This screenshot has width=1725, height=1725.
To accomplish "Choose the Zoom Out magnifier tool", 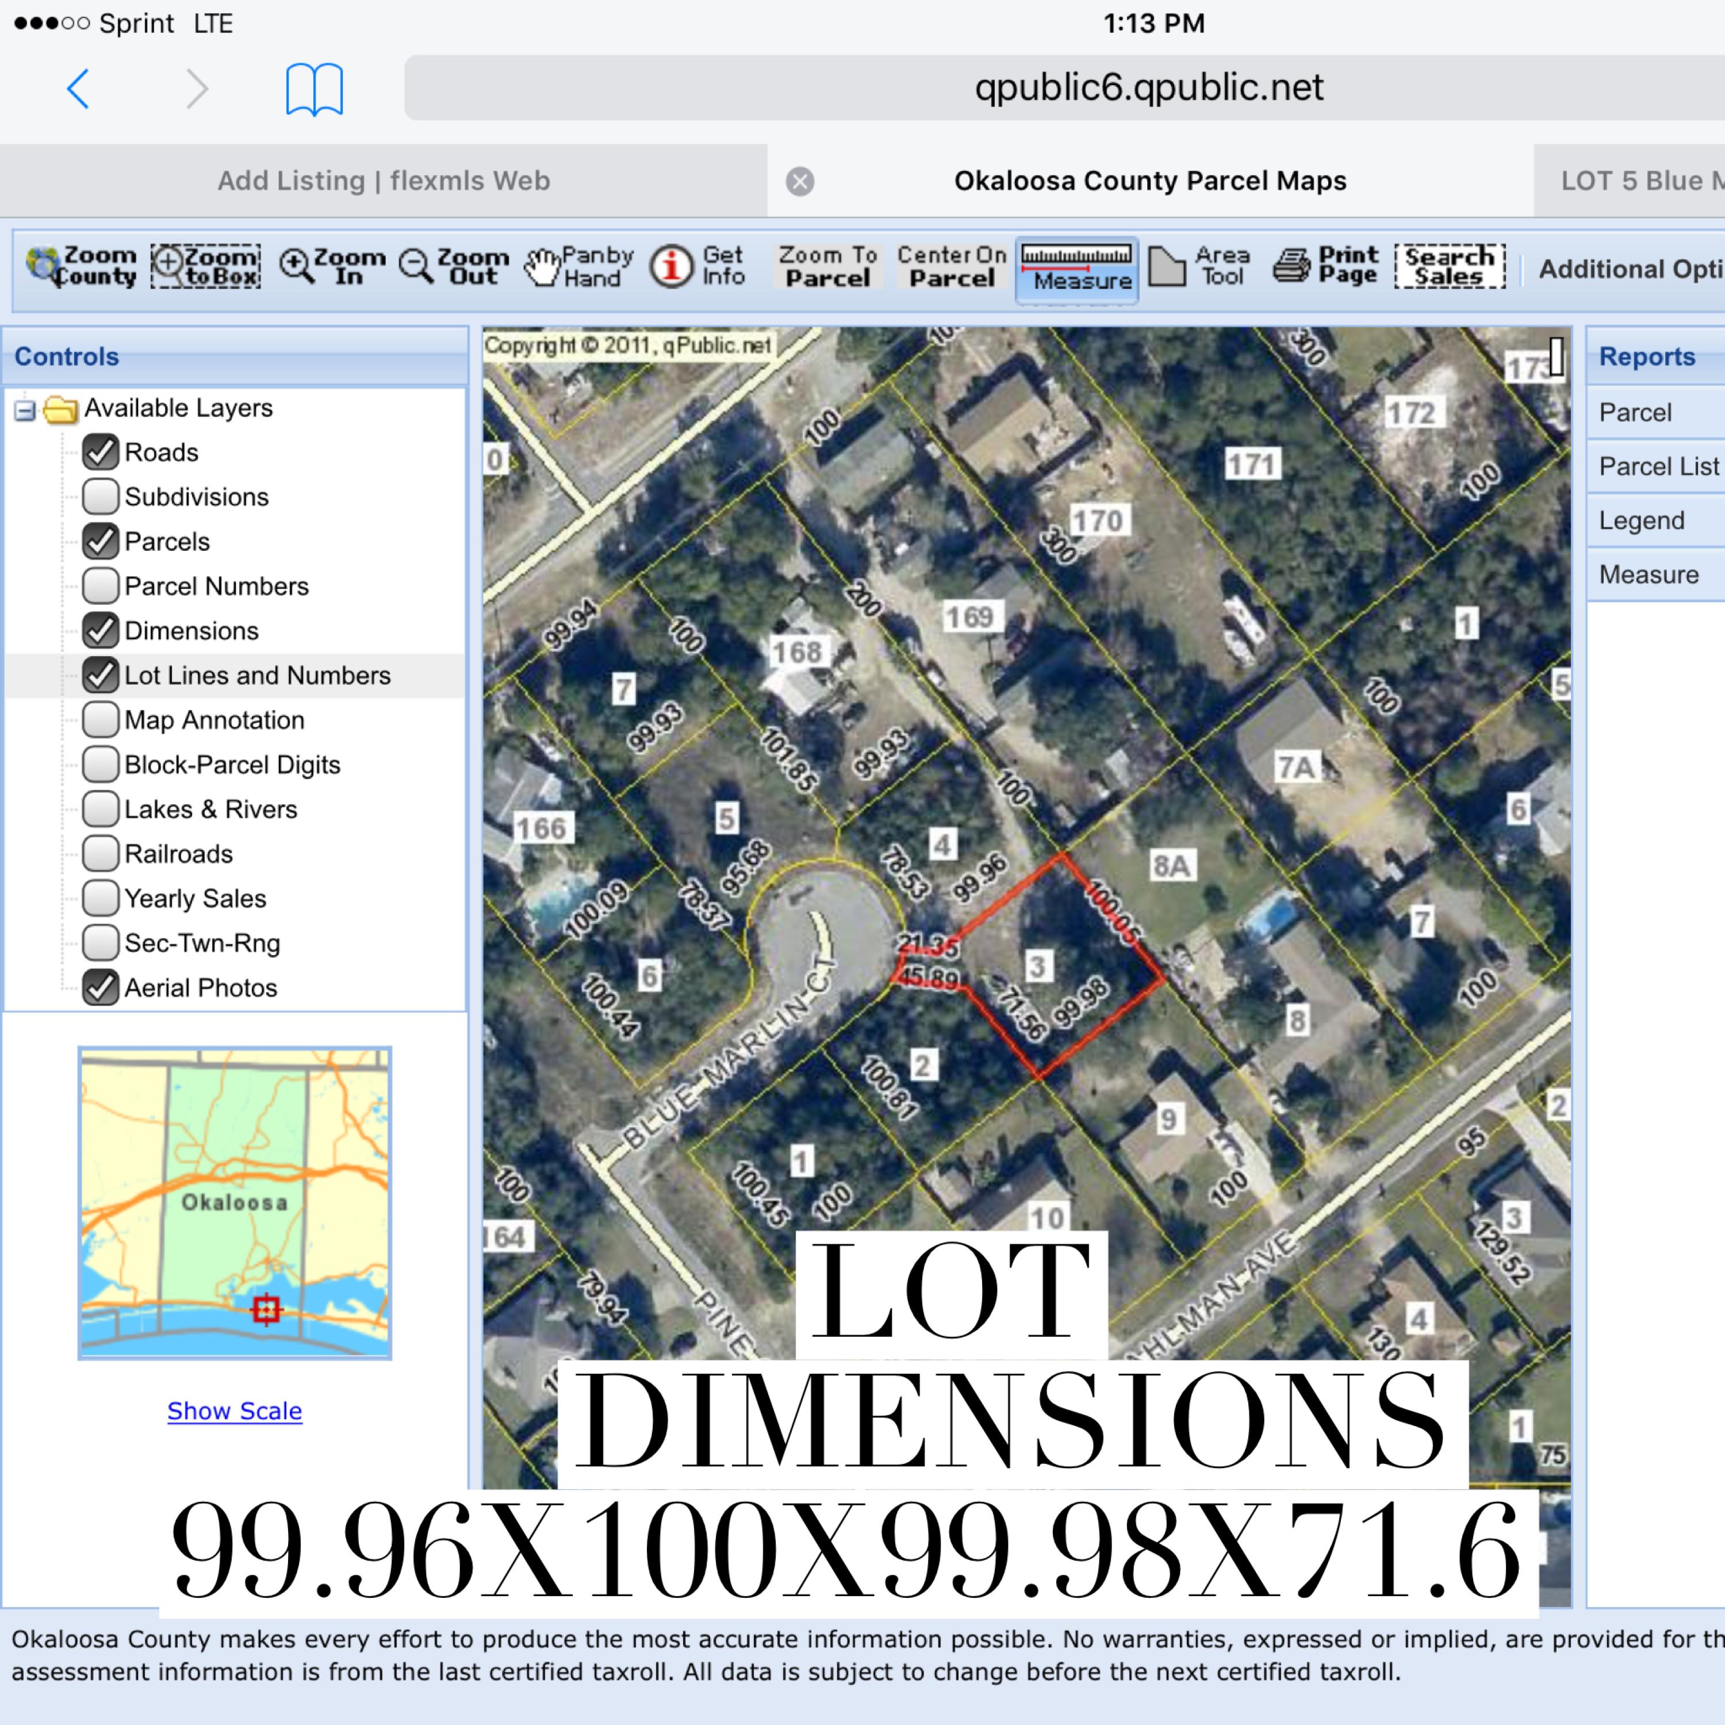I will click(x=454, y=266).
